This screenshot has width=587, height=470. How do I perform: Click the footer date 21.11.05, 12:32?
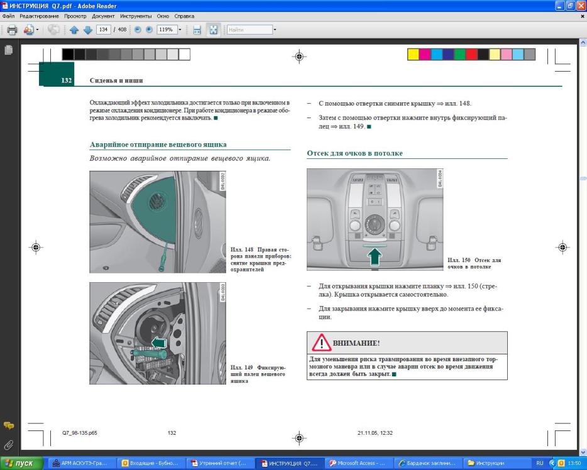pos(375,433)
